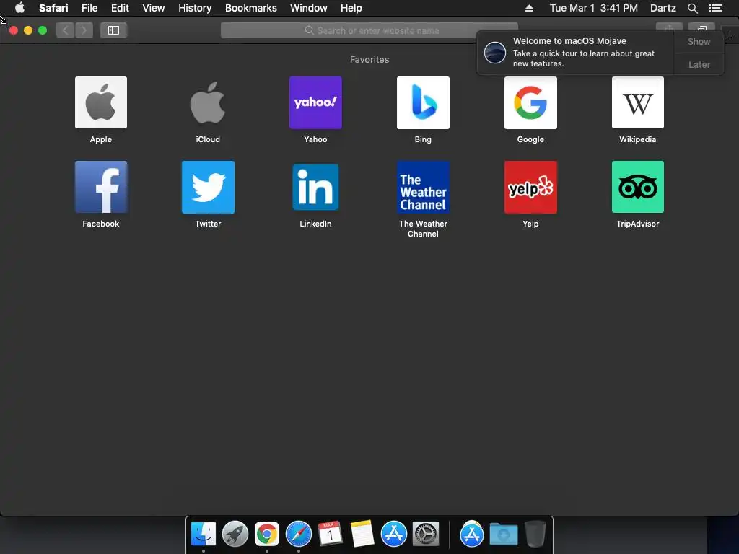The image size is (739, 554).
Task: Open Spotlight search magnifier
Action: (x=692, y=8)
